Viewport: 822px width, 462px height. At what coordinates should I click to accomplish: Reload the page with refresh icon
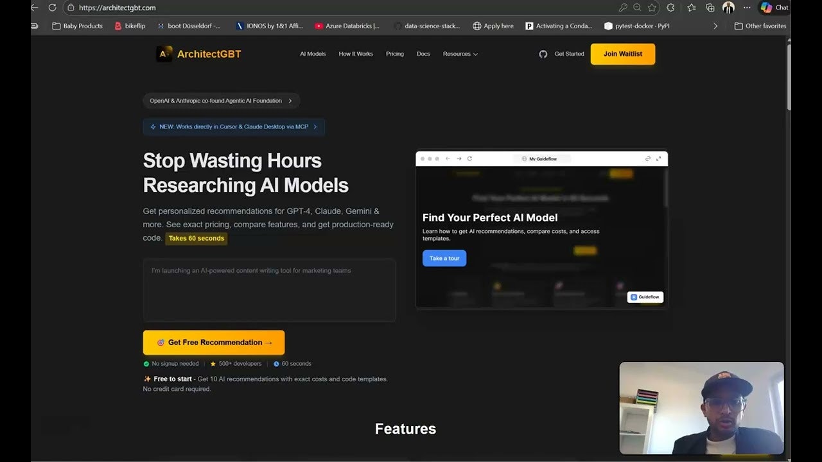(x=53, y=8)
